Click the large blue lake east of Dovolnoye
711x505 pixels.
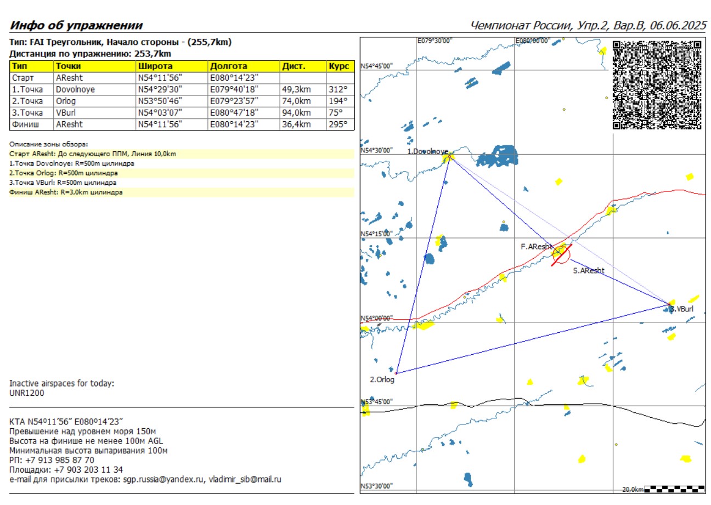click(497, 157)
